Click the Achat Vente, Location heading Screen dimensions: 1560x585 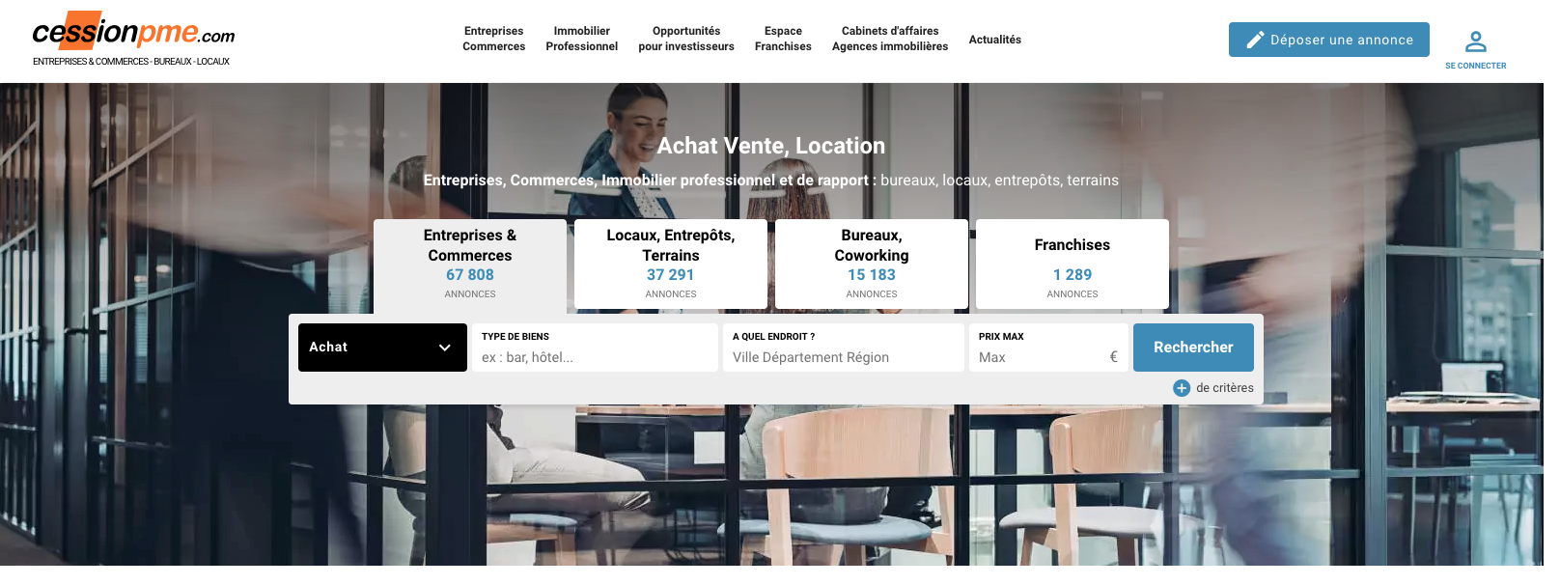[771, 146]
